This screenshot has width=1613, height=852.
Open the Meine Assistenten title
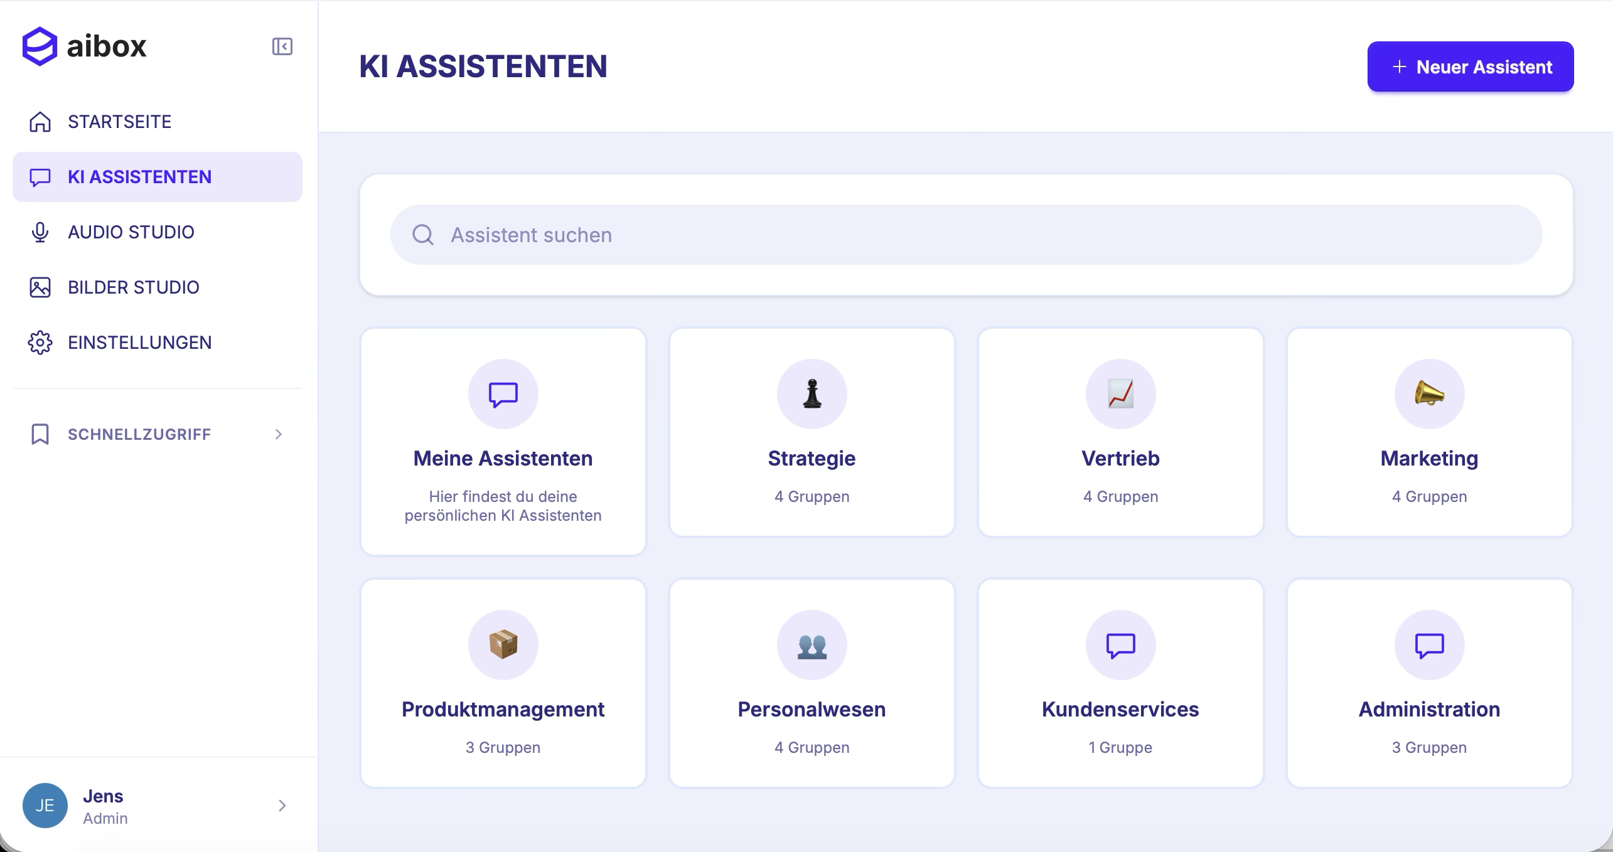click(x=503, y=459)
